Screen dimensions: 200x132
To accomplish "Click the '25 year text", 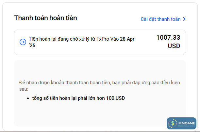I will 32,46.
